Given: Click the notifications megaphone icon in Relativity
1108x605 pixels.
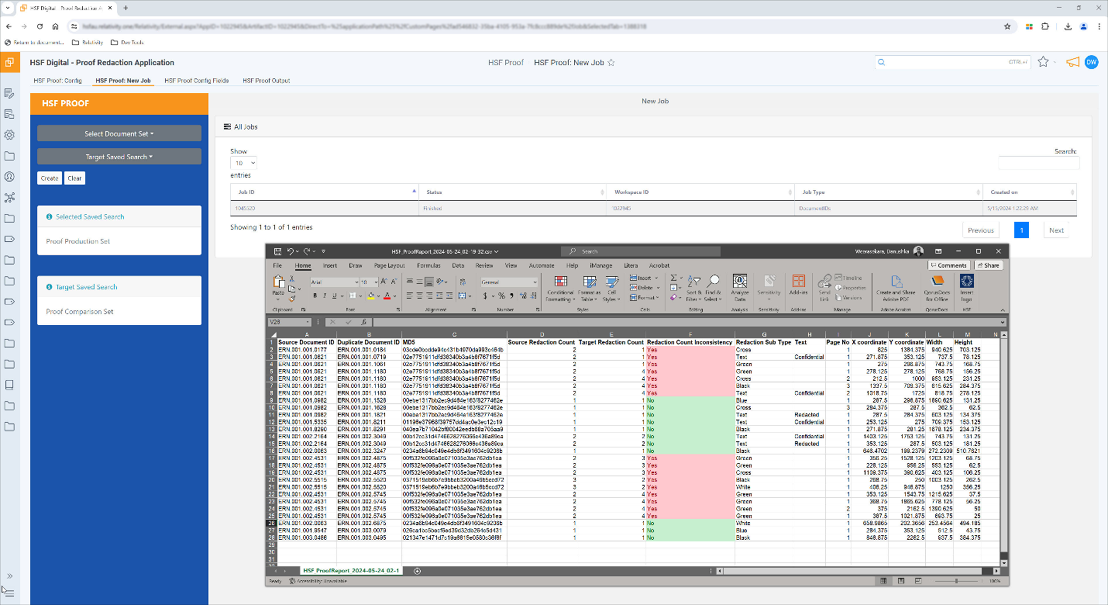Looking at the screenshot, I should [x=1072, y=62].
